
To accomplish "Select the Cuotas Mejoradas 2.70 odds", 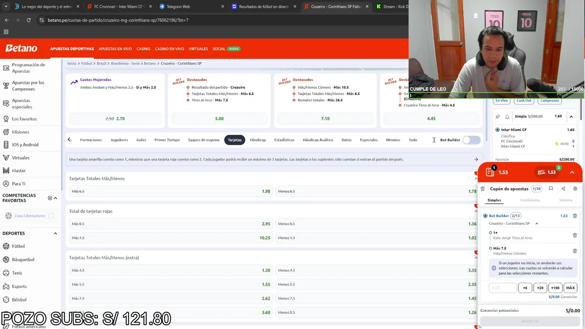I will pyautogui.click(x=115, y=119).
